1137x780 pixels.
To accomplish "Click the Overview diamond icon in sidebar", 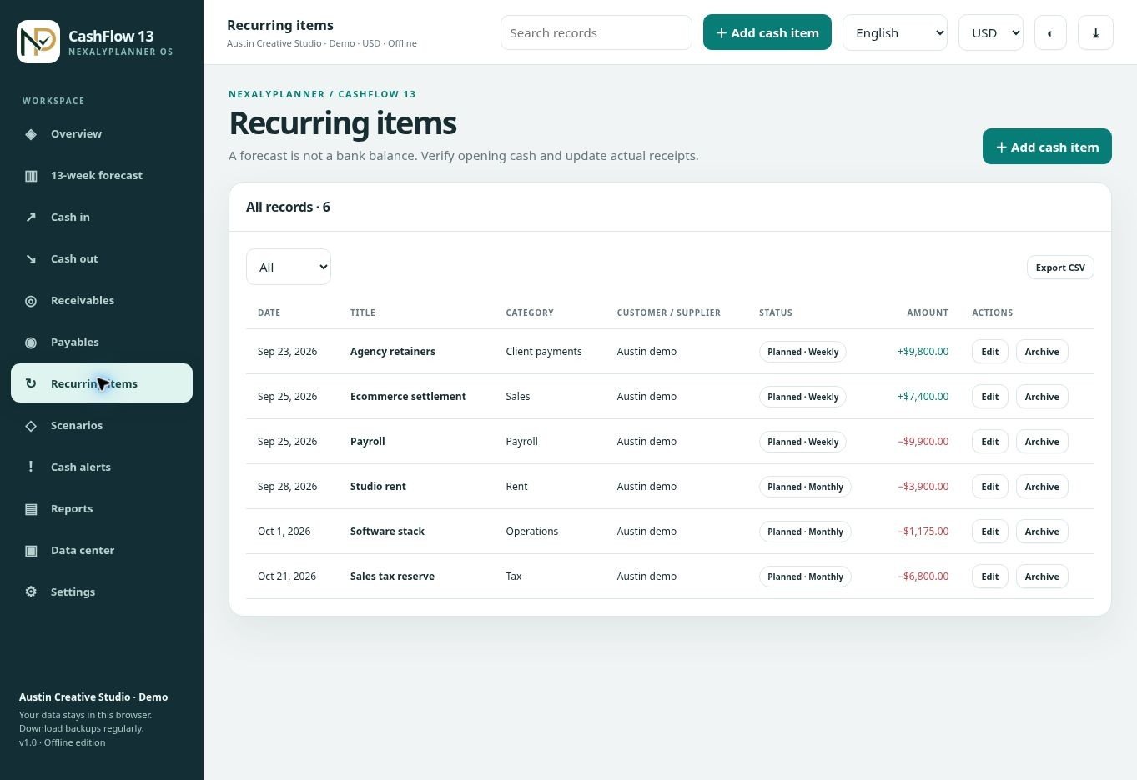I will (x=31, y=134).
